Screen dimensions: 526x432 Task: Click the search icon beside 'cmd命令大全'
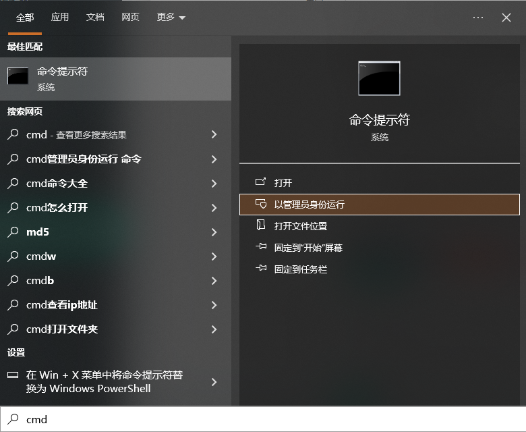coord(13,183)
